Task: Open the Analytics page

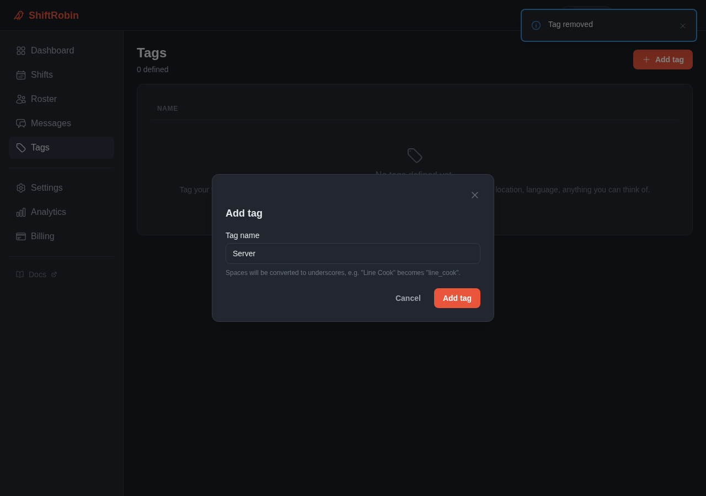Action: click(x=61, y=212)
